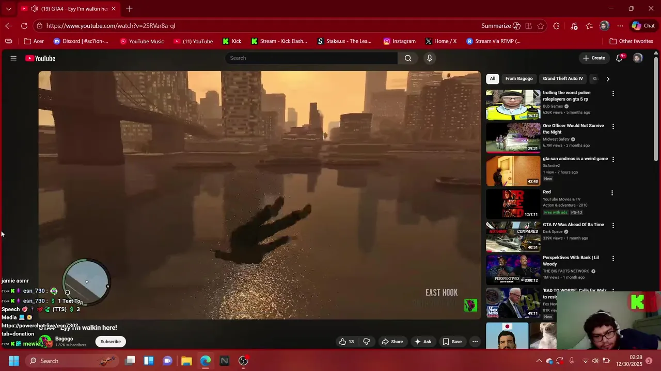Open 'trolling the worst police roleplayers' thumbnail
The height and width of the screenshot is (371, 661).
513,105
